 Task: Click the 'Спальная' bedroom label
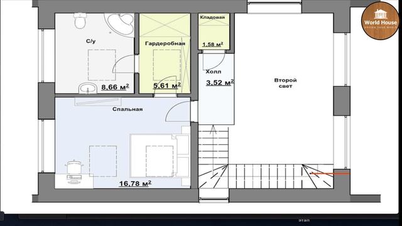[x=128, y=109]
